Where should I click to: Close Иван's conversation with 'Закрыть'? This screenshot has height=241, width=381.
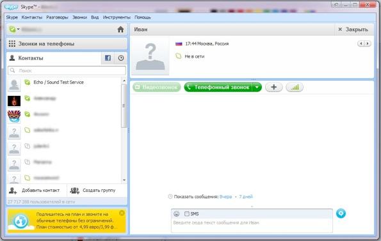pos(353,29)
